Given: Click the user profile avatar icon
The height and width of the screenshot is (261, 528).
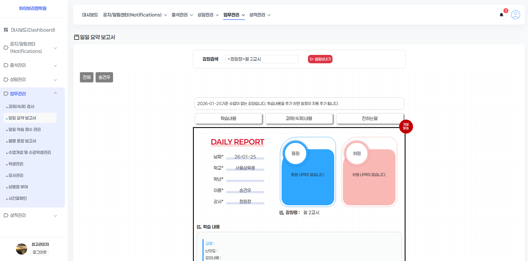Looking at the screenshot, I should 515,15.
